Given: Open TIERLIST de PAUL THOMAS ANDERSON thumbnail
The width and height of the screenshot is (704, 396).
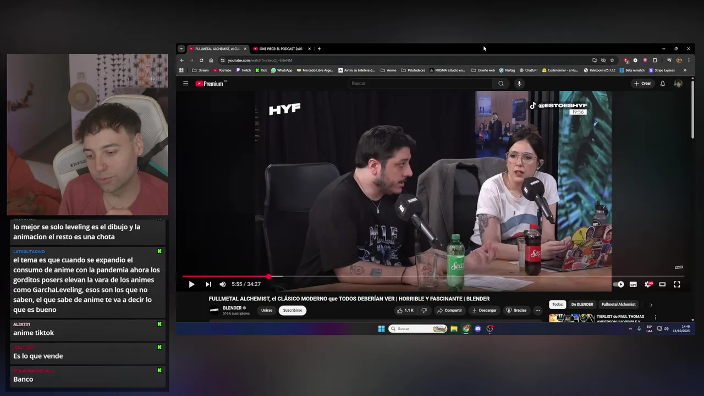Looking at the screenshot, I should point(572,317).
